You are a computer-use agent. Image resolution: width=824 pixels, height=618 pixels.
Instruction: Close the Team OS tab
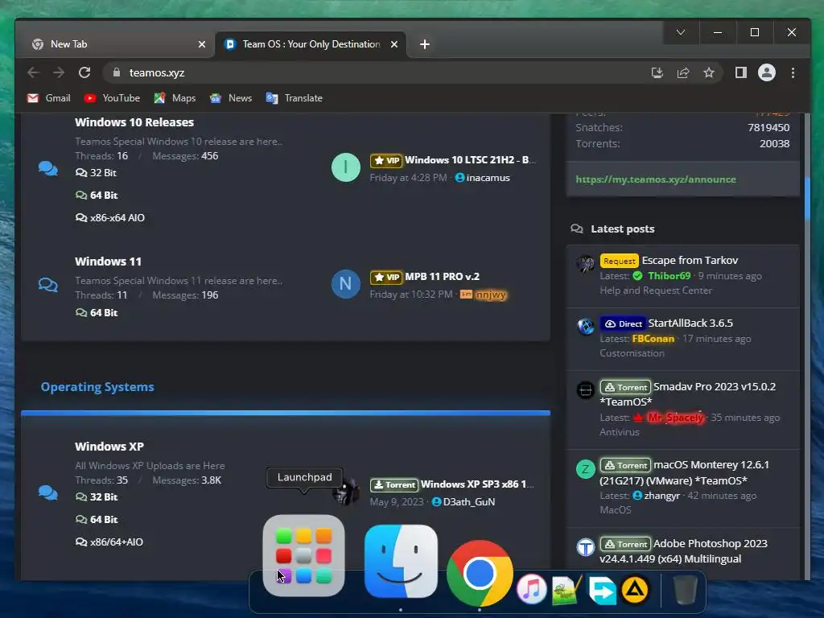[x=394, y=45]
